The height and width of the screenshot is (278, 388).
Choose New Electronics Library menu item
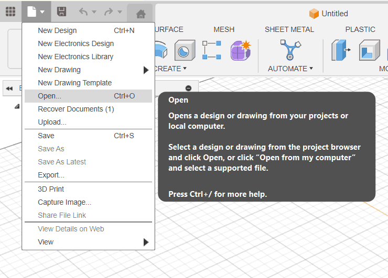pyautogui.click(x=88, y=57)
